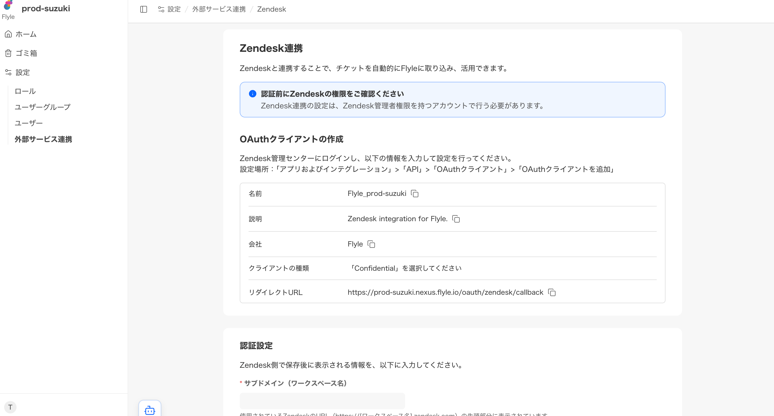The height and width of the screenshot is (416, 774).
Task: Open ホーム in the sidebar
Action: tap(26, 34)
